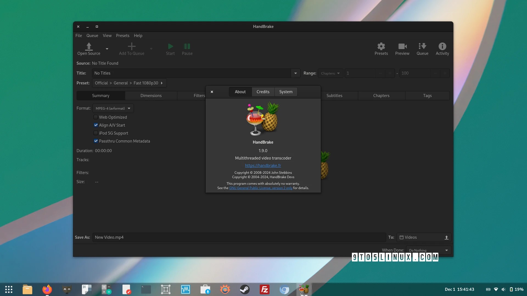The width and height of the screenshot is (527, 296).
Task: Switch to the Credits tab
Action: 263,92
